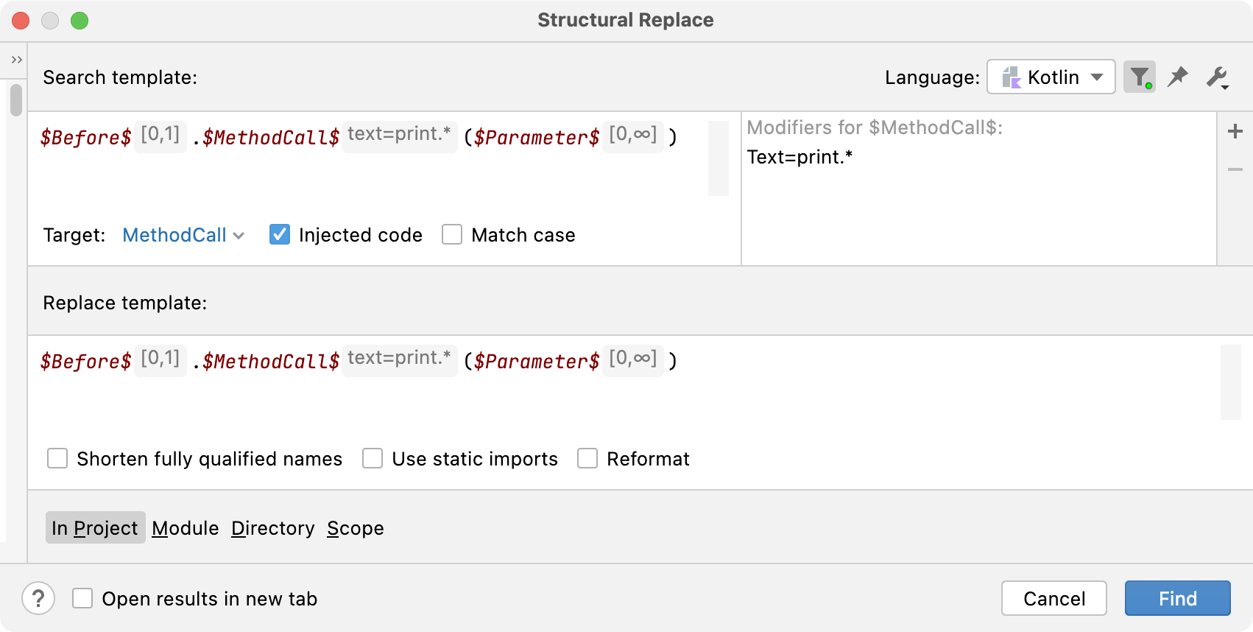
Task: Click the Find button
Action: (1176, 598)
